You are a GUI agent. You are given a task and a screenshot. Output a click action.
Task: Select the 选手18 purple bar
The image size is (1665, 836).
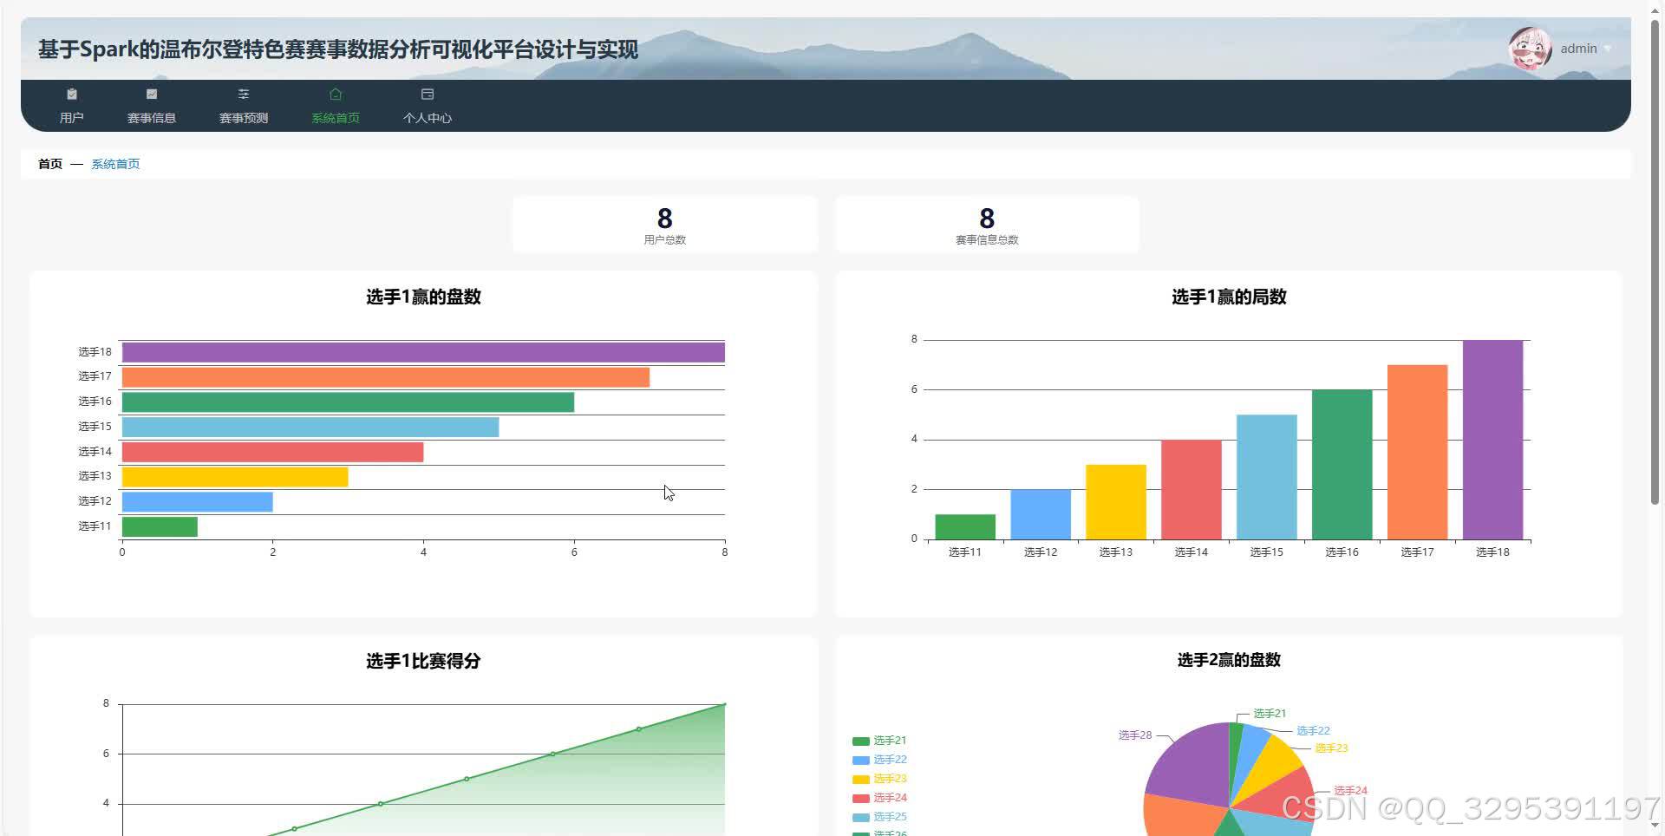[x=423, y=352]
